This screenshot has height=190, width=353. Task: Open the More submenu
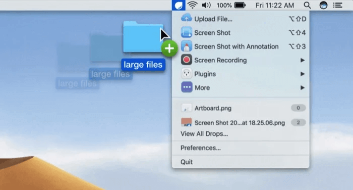[x=241, y=88]
